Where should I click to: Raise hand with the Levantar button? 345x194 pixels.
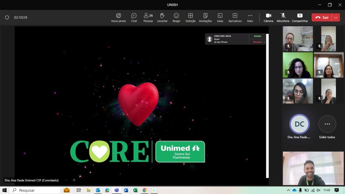pos(162,18)
